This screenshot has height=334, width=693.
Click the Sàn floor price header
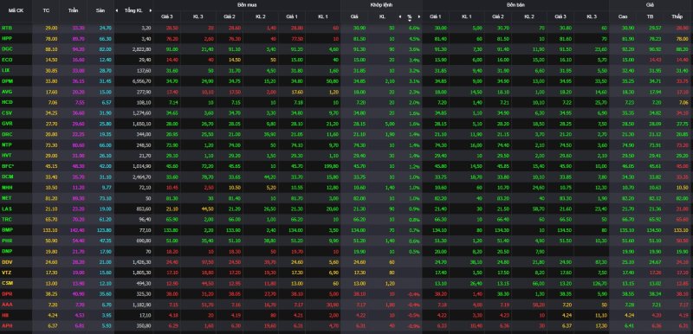100,10
